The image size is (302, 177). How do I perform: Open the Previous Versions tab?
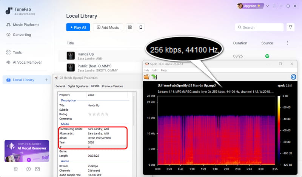coord(112,86)
